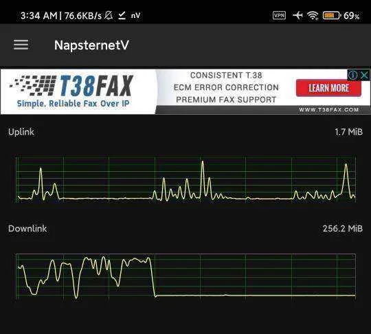Click 'CONSISTENT T.38' ad text
The width and height of the screenshot is (371, 334).
tap(226, 76)
